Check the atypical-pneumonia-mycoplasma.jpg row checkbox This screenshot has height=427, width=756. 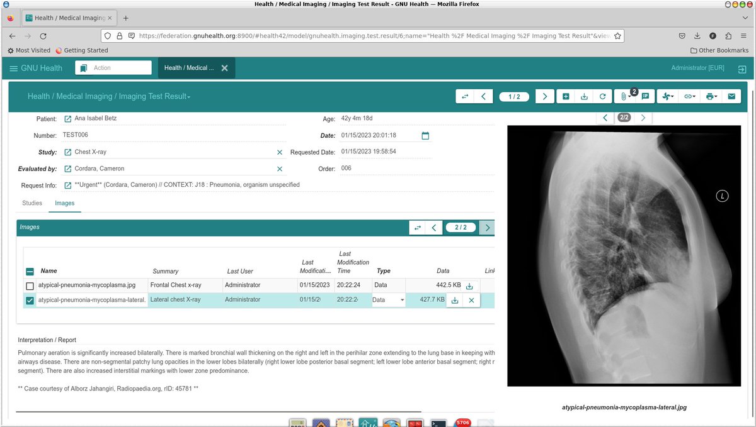[x=30, y=285]
